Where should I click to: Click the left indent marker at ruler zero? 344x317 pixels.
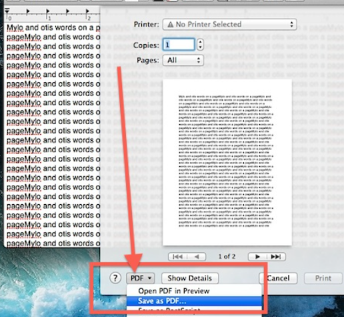[7, 11]
